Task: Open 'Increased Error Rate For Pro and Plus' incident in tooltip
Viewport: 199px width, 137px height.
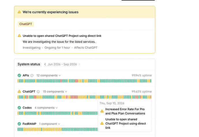Action: pos(125,111)
